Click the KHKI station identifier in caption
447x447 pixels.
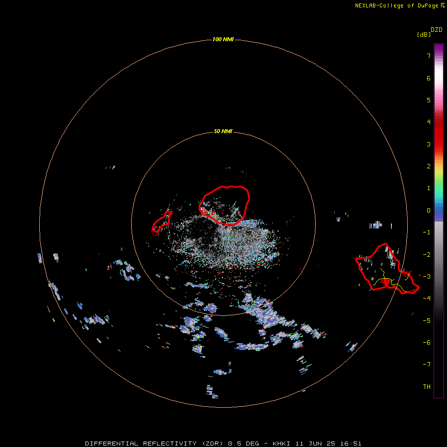pyautogui.click(x=282, y=444)
